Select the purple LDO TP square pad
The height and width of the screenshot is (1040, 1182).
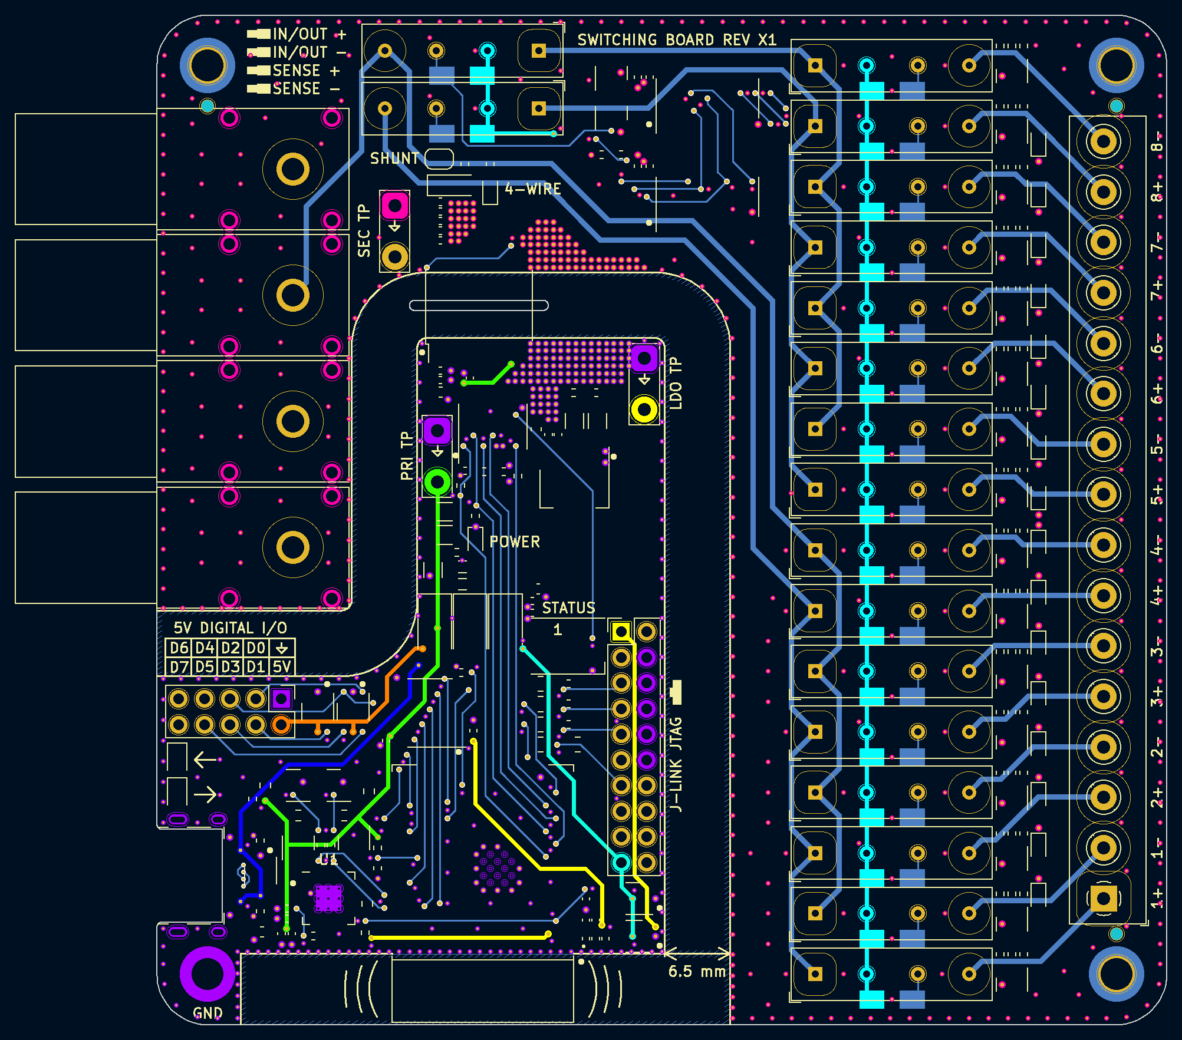(644, 358)
